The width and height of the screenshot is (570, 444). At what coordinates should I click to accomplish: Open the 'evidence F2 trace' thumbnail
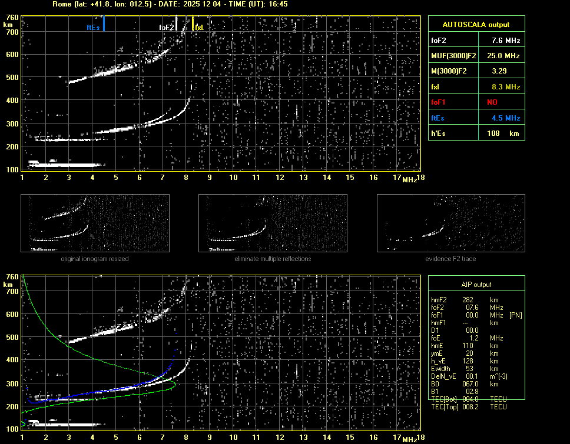pos(450,223)
